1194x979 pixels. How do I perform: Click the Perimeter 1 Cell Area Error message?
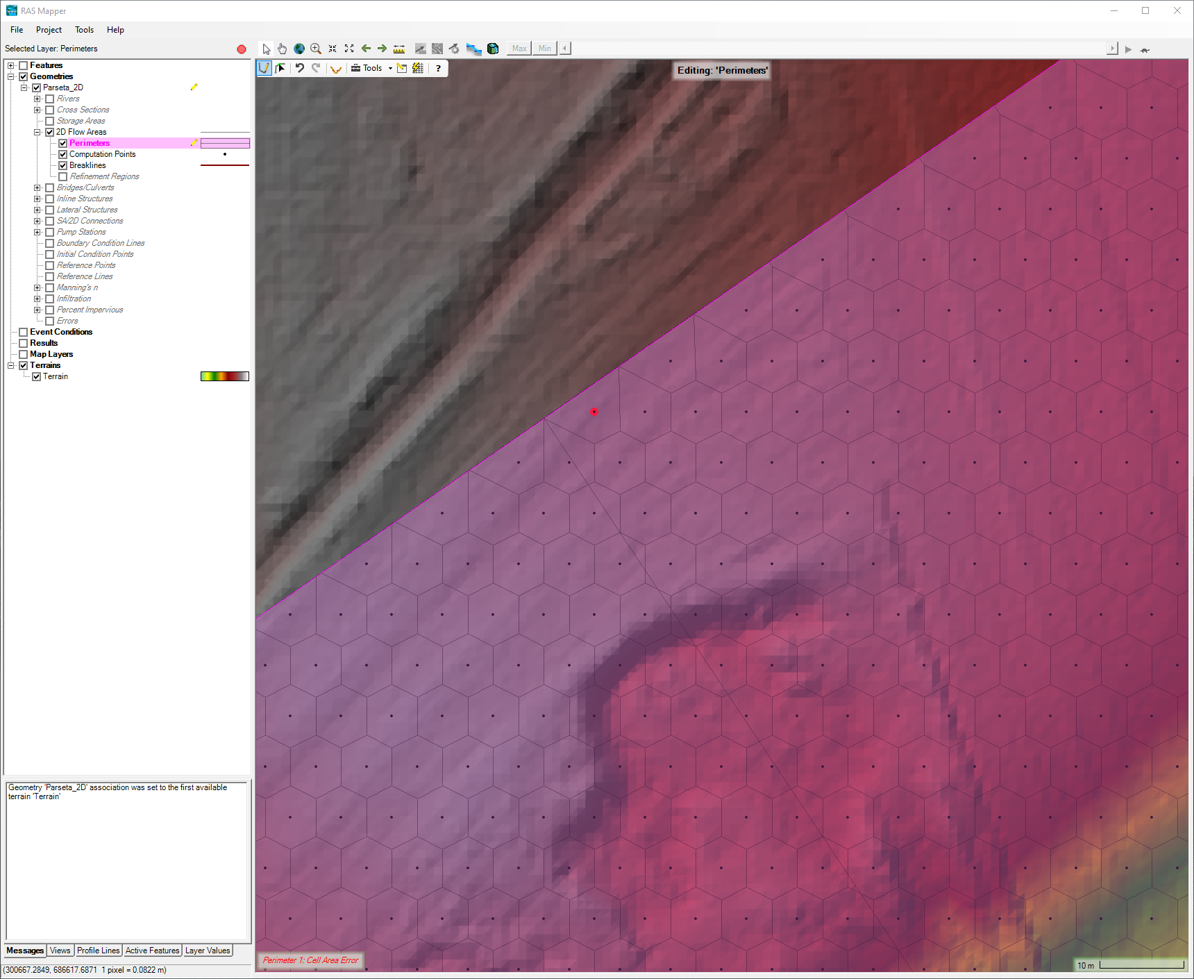pos(310,960)
